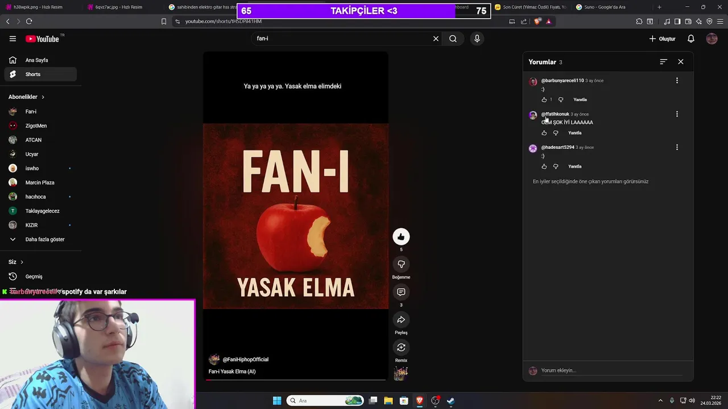Open the ZigotMen subscription channel
Viewport: 728px width, 409px height.
point(40,126)
